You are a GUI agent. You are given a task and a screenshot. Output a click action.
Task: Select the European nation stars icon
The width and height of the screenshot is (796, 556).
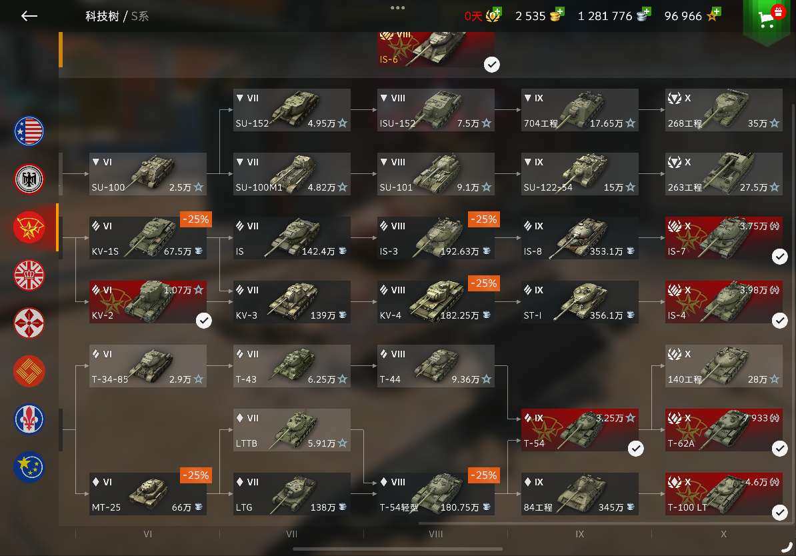coord(29,467)
